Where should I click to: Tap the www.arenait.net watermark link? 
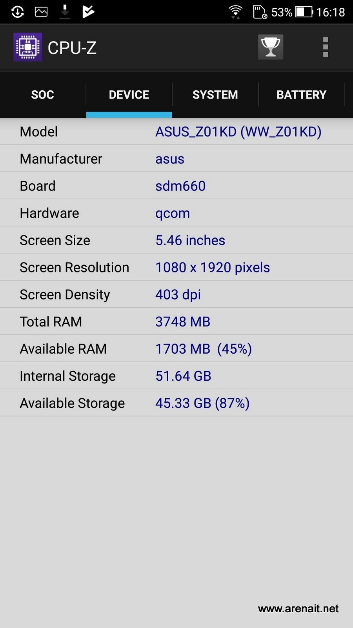click(x=298, y=608)
